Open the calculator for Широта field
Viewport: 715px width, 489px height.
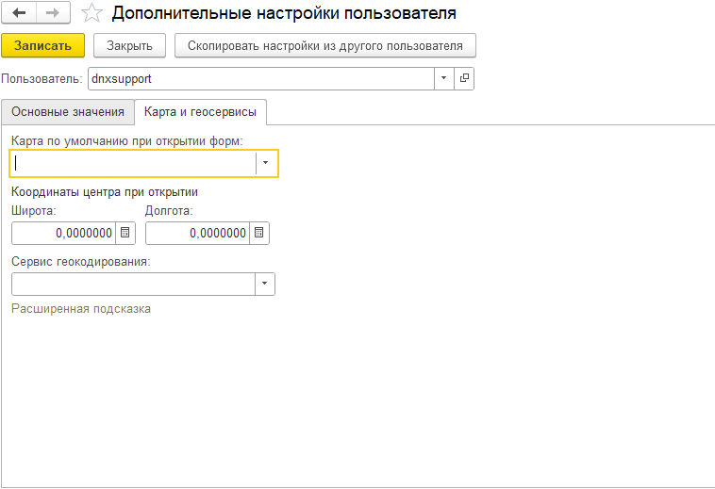[125, 233]
